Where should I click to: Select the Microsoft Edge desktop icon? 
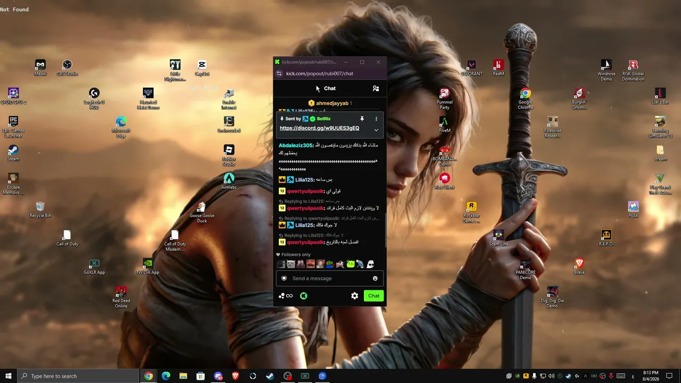coord(121,127)
